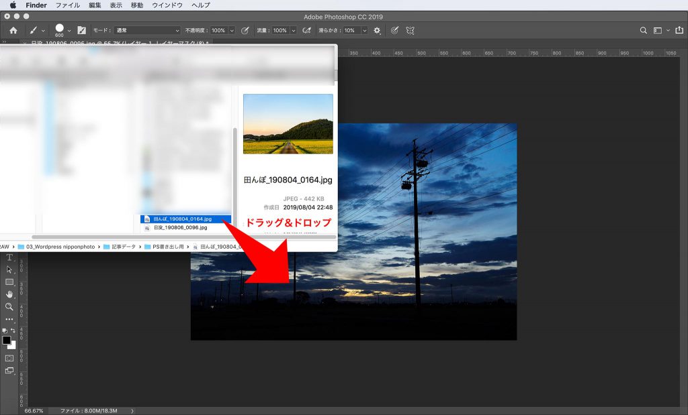Click the 03_Wordpress nipponphoto path folder
Image resolution: width=688 pixels, height=415 pixels.
(x=56, y=247)
